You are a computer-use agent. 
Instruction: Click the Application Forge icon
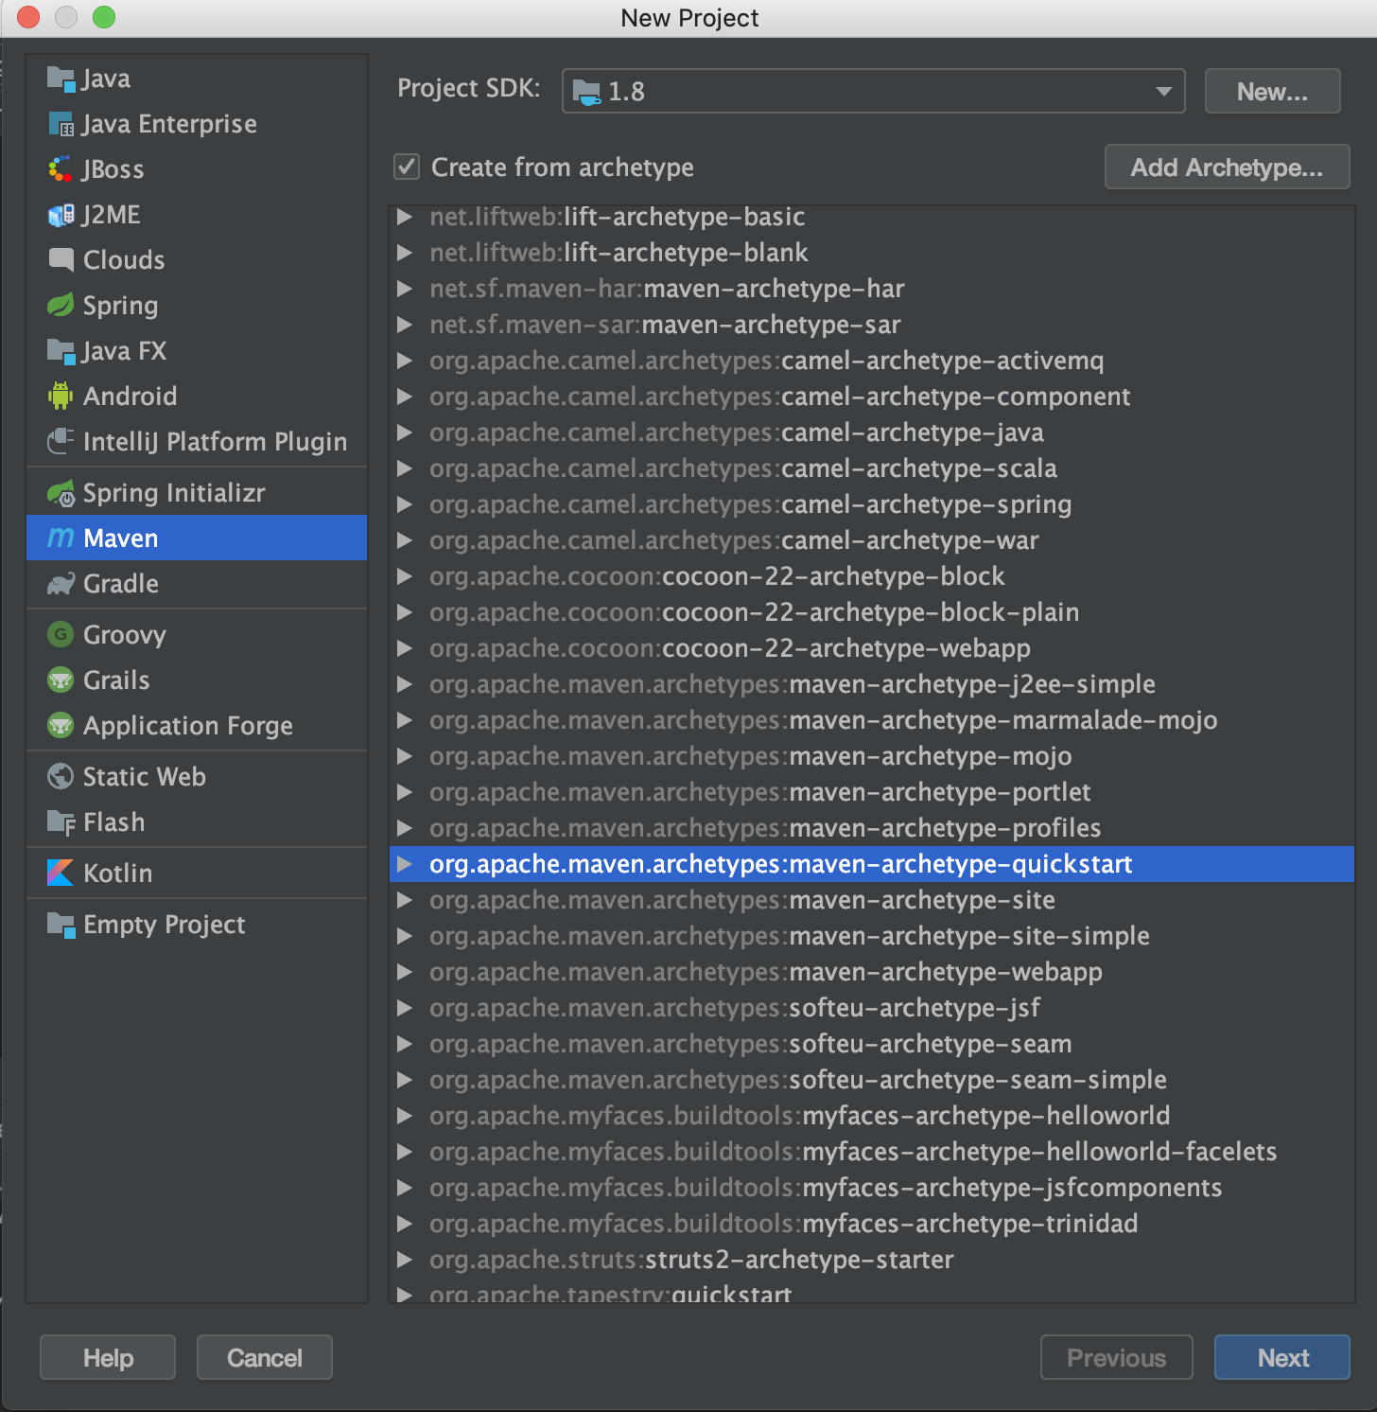(x=61, y=725)
